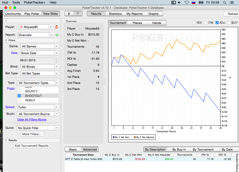The width and height of the screenshot is (239, 172).
Task: Click Edit Tournament Results button
Action: 32,146
